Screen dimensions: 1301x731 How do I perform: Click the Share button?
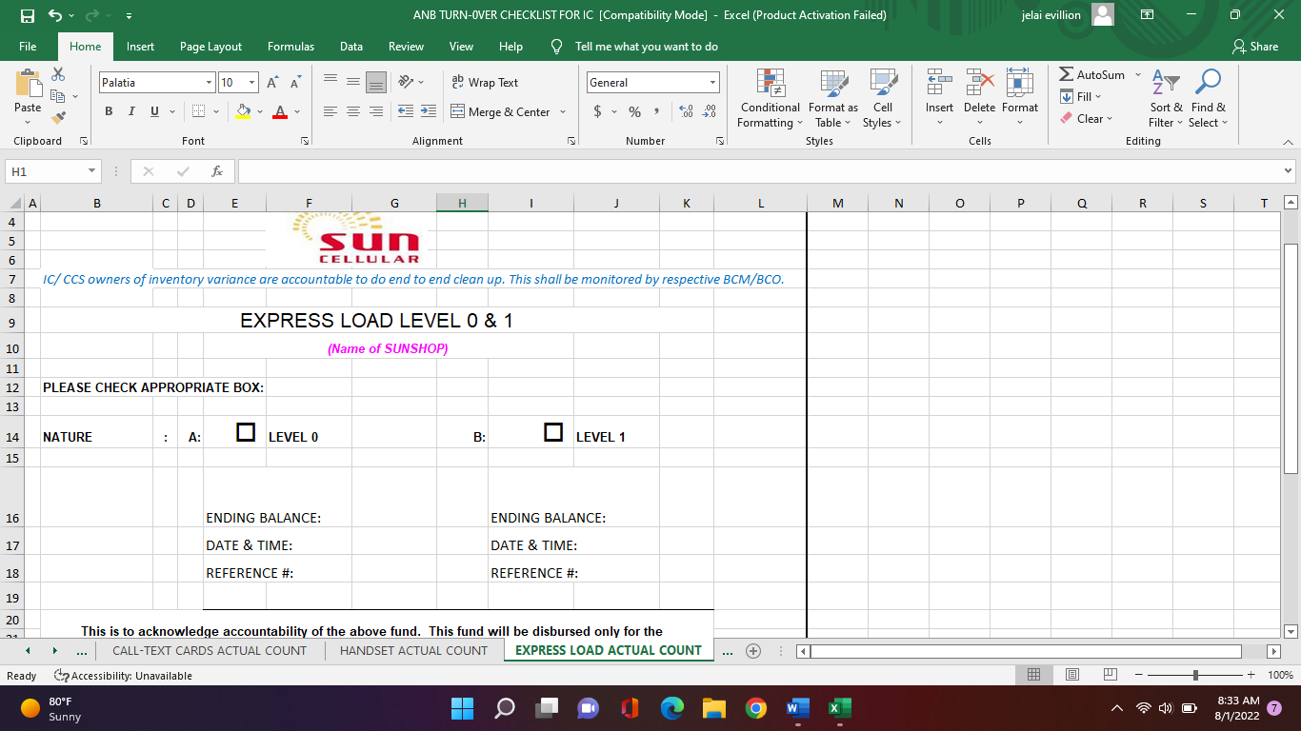click(1255, 46)
